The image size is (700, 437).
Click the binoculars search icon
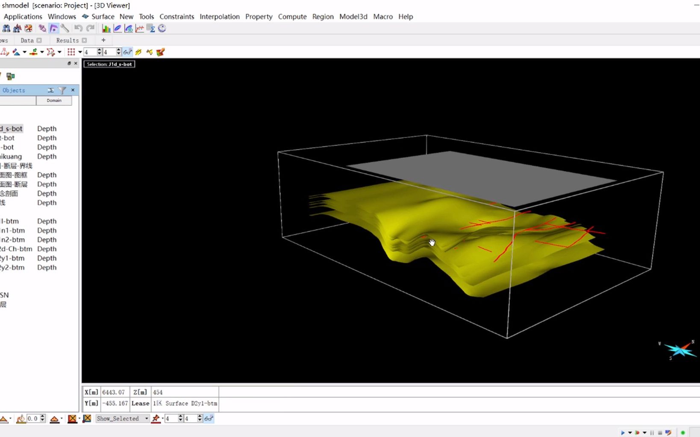[x=6, y=29]
